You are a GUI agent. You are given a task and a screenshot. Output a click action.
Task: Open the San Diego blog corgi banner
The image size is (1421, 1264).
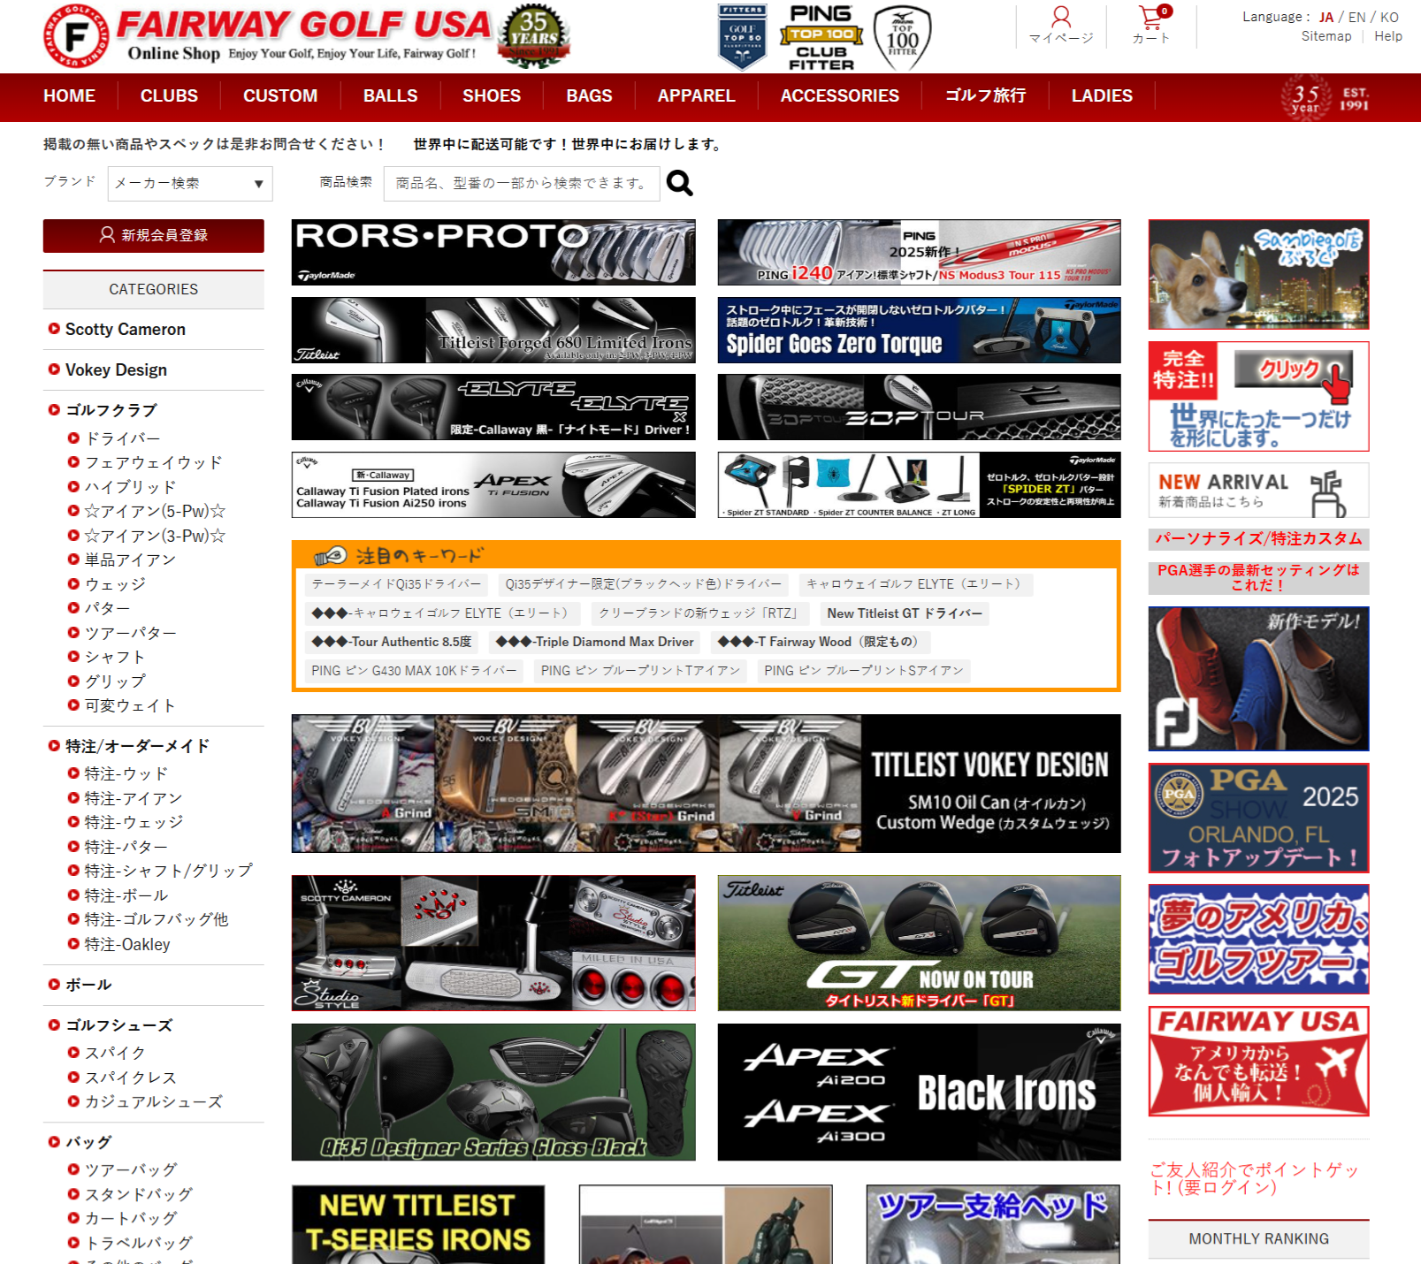[x=1258, y=274]
